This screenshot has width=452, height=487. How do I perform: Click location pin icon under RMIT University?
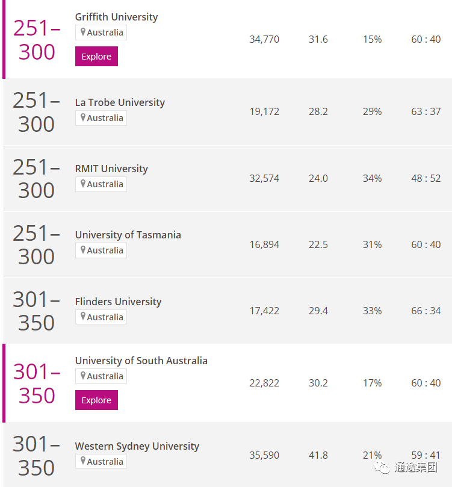[x=83, y=184]
